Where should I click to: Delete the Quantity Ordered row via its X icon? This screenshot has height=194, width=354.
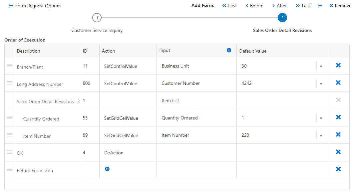338,117
